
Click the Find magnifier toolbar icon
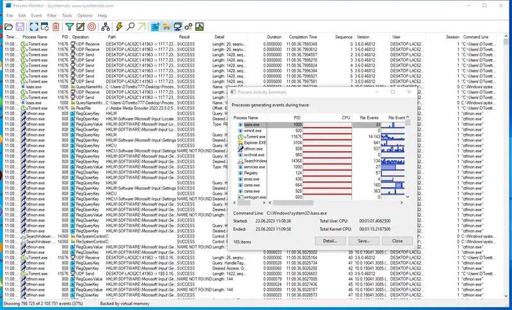coord(131,26)
